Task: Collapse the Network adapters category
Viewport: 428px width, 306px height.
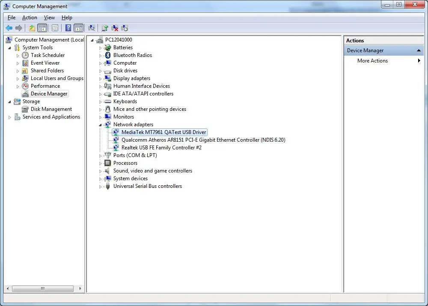Action: [x=99, y=124]
